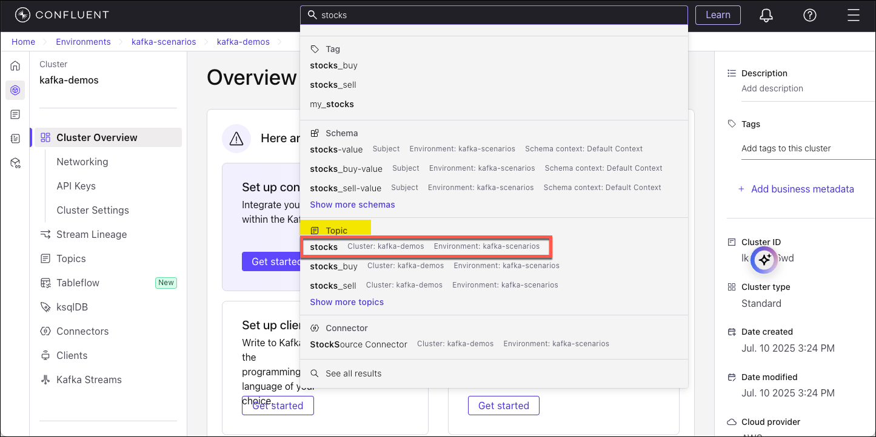Expand Show more schemas
876x437 pixels.
pyautogui.click(x=352, y=205)
